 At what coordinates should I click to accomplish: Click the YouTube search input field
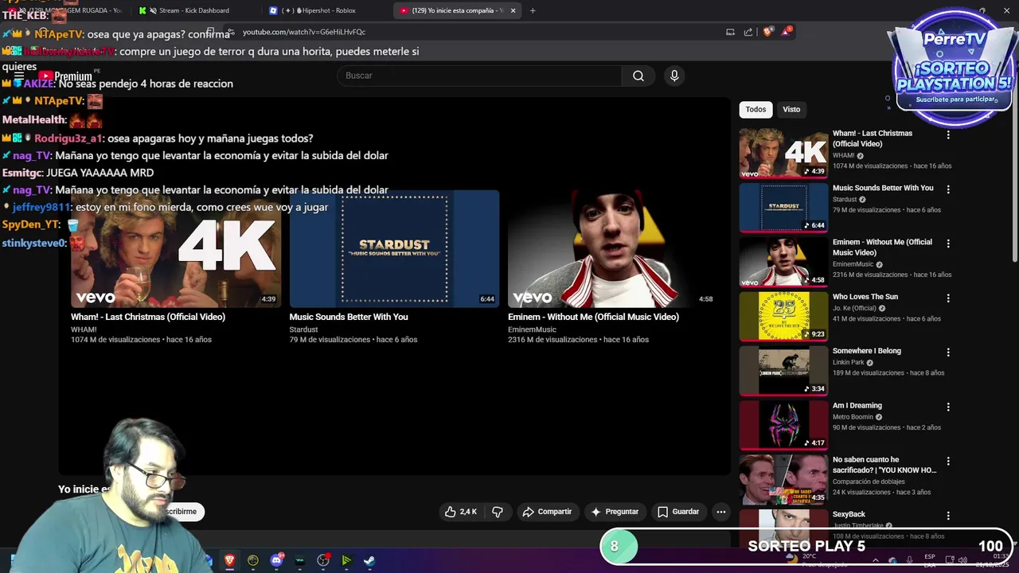coord(479,76)
